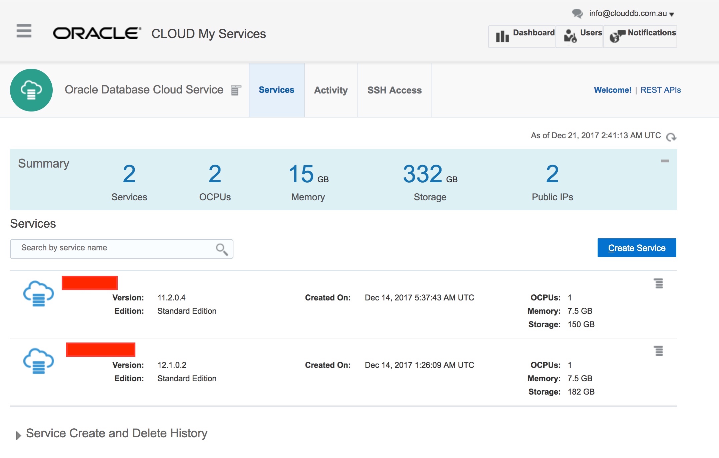Click the chat bubble icon near the account email
The height and width of the screenshot is (458, 719).
click(x=577, y=14)
